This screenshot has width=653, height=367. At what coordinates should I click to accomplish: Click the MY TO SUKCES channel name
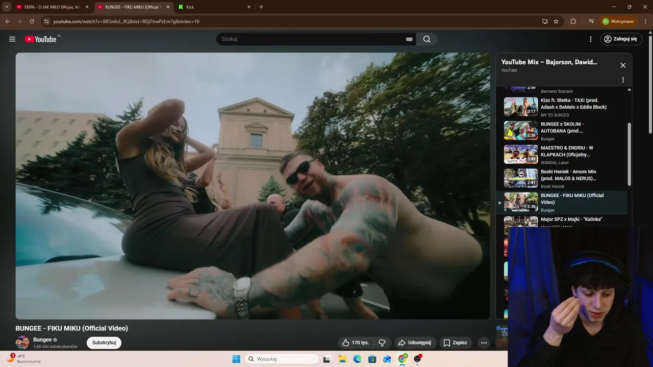coord(555,115)
